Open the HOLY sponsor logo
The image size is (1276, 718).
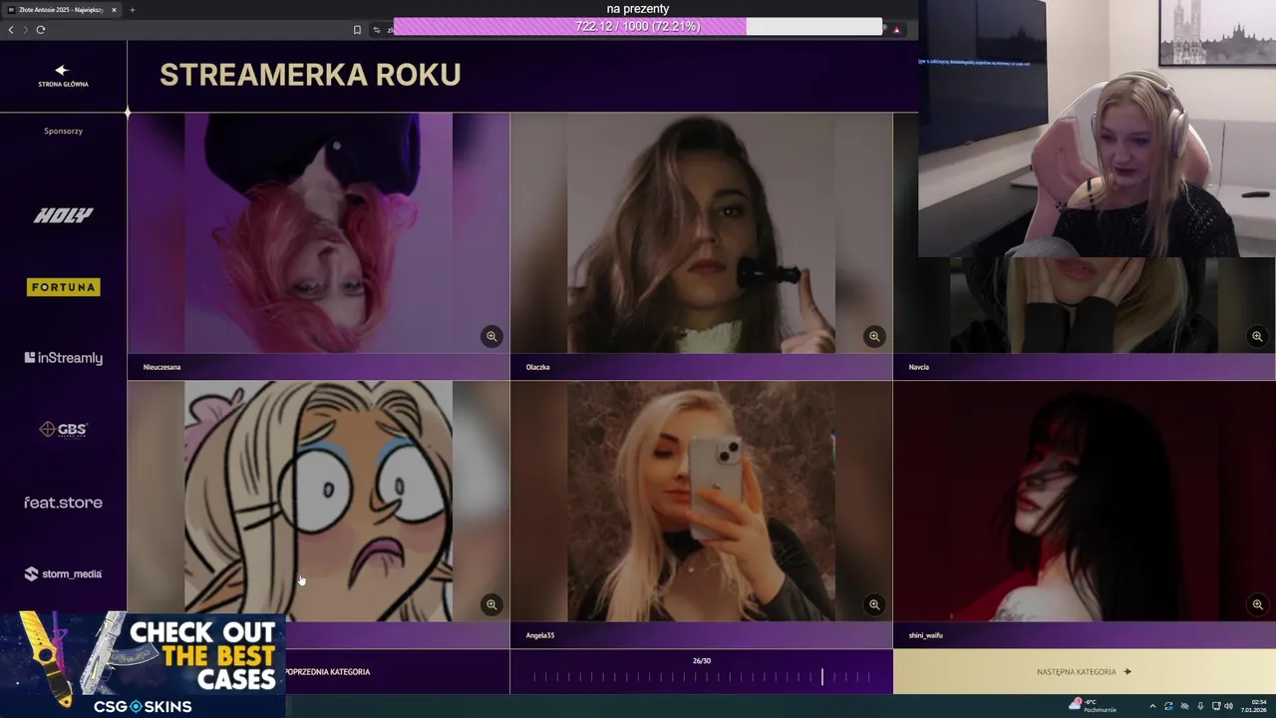[63, 215]
